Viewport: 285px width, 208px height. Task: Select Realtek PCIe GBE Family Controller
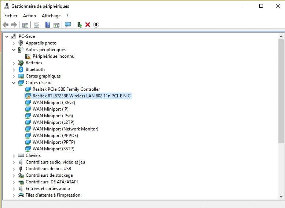[66, 89]
